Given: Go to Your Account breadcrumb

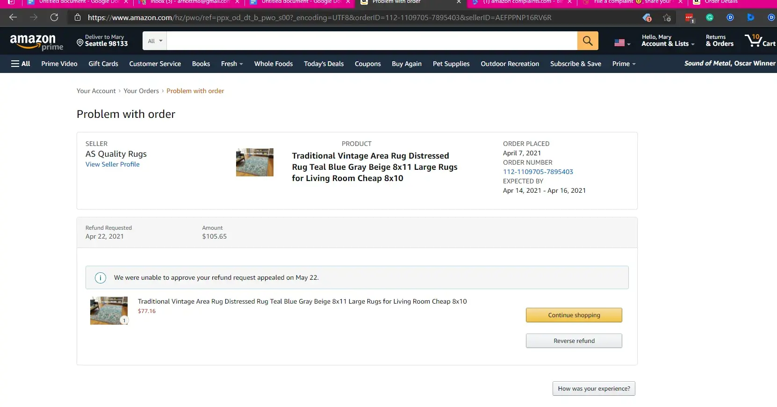Looking at the screenshot, I should tap(96, 91).
